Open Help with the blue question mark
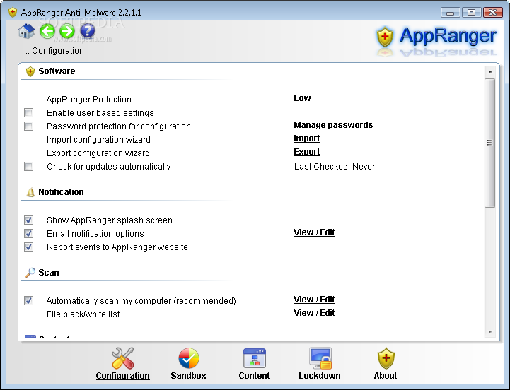This screenshot has width=510, height=390. 88,31
